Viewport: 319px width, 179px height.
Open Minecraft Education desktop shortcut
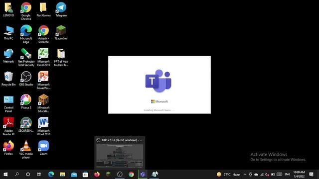click(43, 103)
